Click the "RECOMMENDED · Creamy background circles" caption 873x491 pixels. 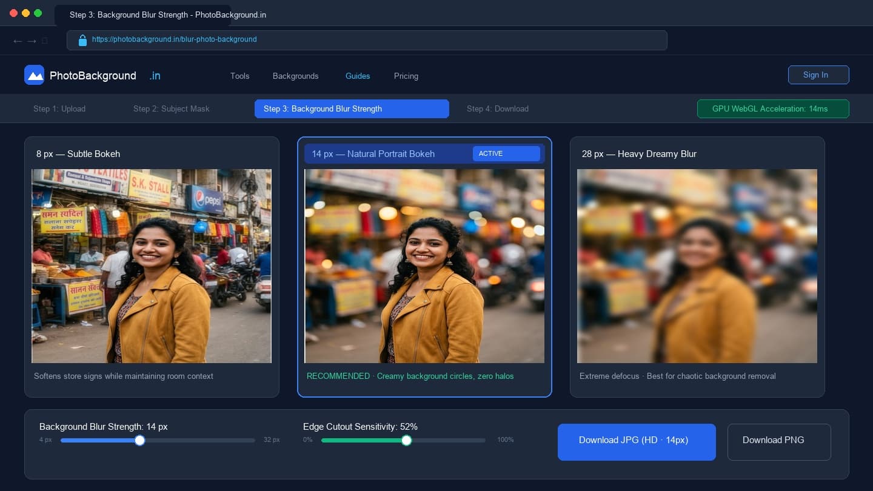click(x=410, y=376)
